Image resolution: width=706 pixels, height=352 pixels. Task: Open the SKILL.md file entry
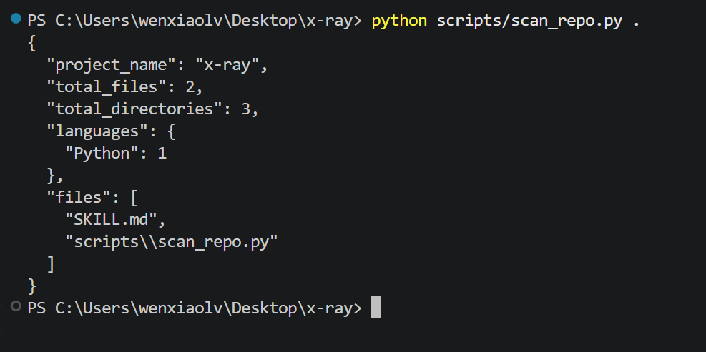[111, 220]
